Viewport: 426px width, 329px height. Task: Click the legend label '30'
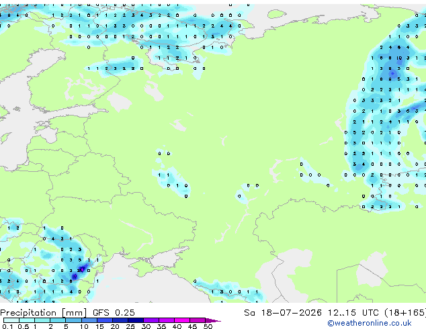tap(146, 326)
